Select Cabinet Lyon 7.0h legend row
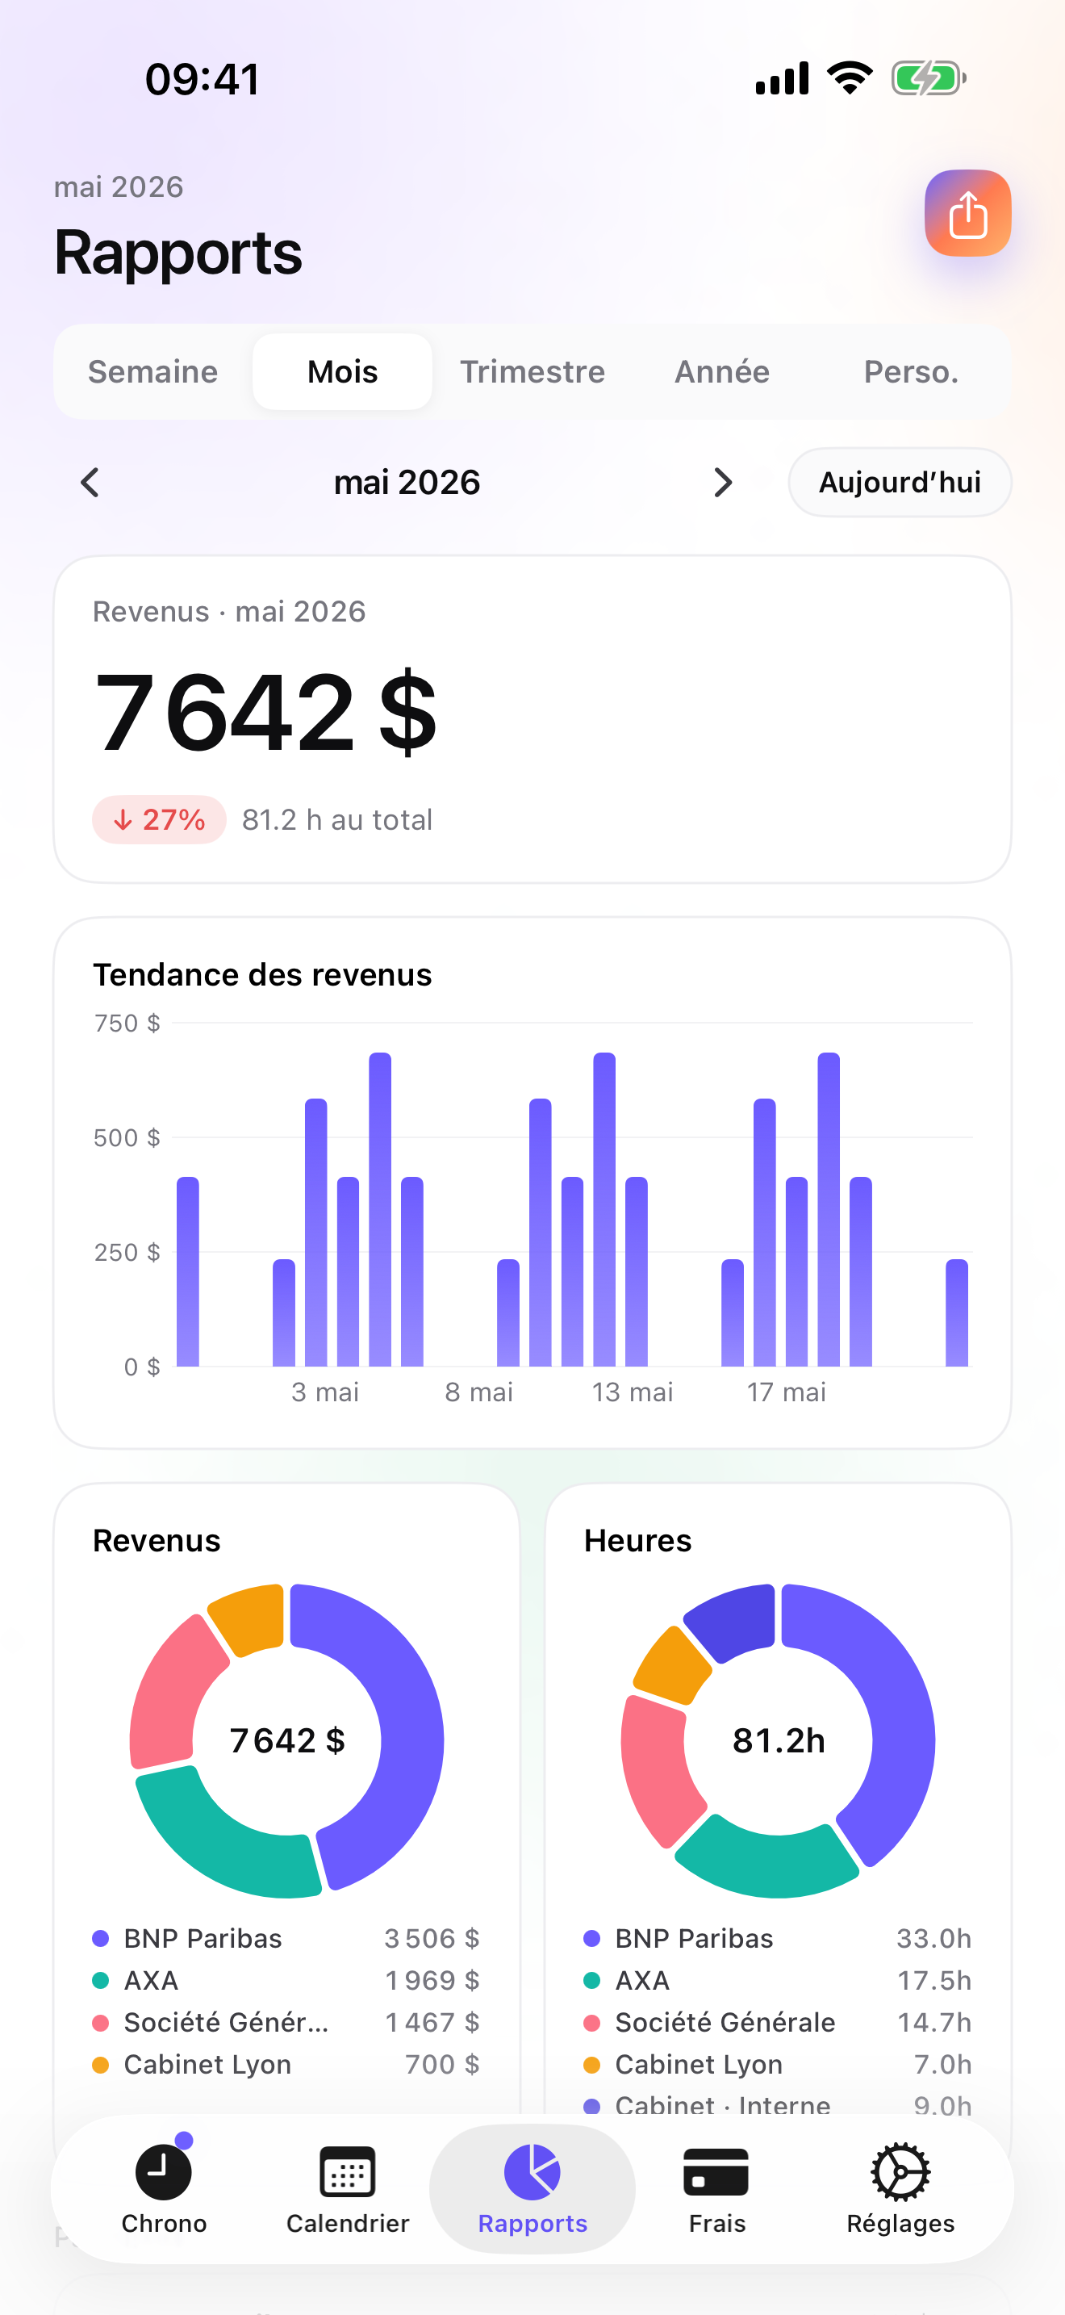The image size is (1065, 2315). tap(778, 2064)
